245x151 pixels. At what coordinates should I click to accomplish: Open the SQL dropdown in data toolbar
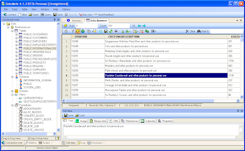pos(154,31)
